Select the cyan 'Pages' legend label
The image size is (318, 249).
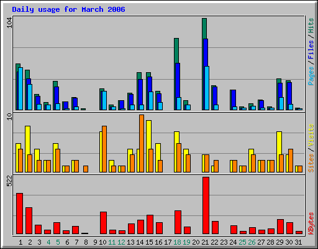tap(311, 76)
